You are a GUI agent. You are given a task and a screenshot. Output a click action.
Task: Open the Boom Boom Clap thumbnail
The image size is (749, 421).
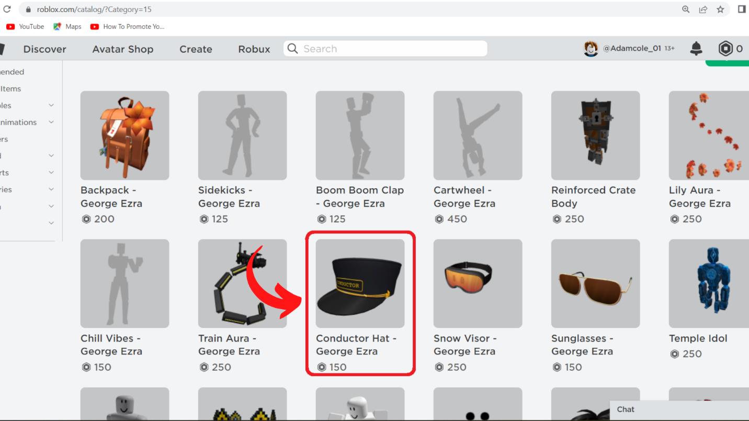[360, 135]
